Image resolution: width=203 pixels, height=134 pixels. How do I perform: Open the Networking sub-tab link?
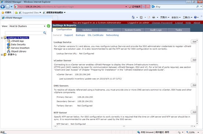click(x=112, y=35)
